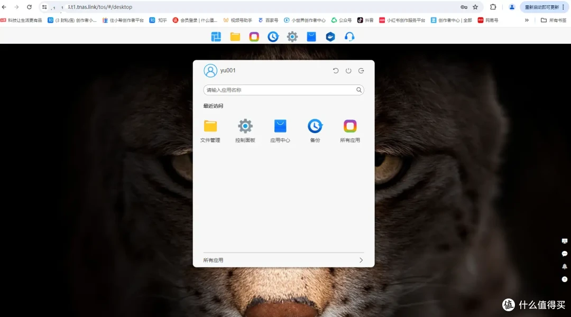The width and height of the screenshot is (571, 317).
Task: Open the browser extensions puzzle icon
Action: coord(493,7)
